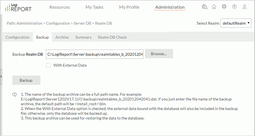Open the Resources menu

coord(59,7)
